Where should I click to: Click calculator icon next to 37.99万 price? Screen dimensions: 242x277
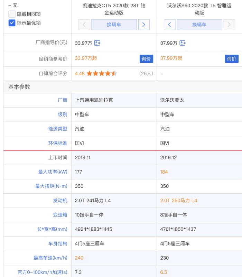click(183, 43)
